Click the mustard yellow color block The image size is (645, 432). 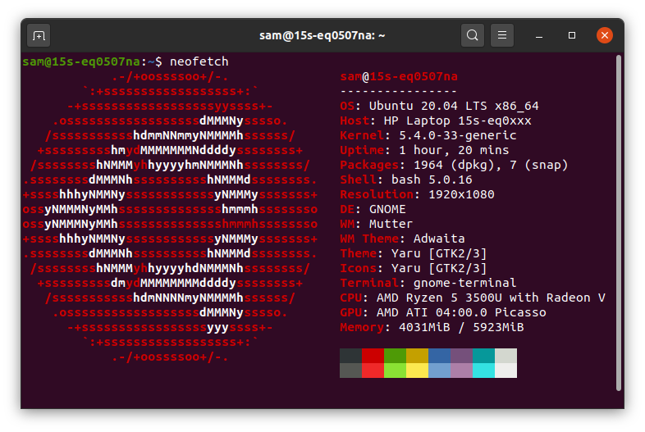(x=418, y=356)
